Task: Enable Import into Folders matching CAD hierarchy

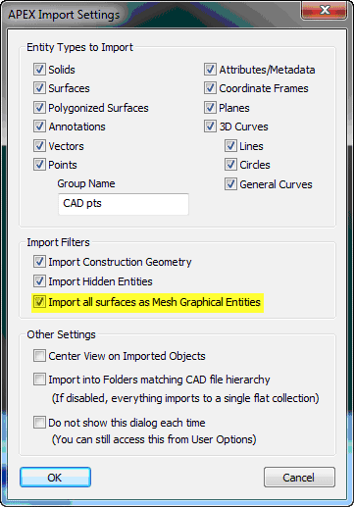Action: tap(39, 380)
